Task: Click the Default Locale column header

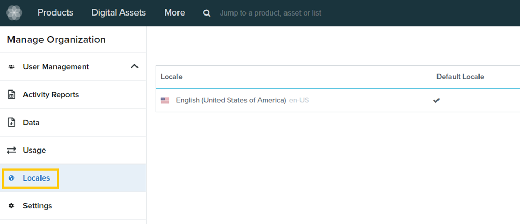Action: point(460,77)
